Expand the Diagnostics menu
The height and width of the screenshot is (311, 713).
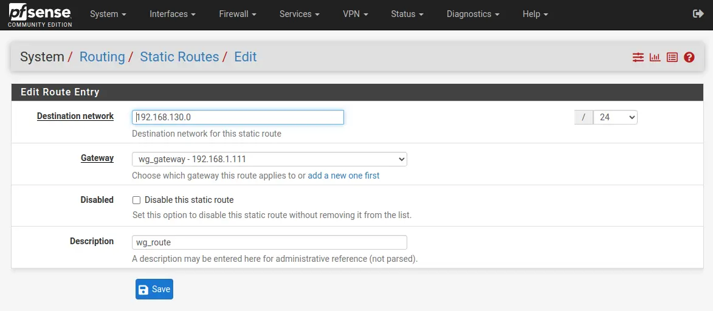(x=473, y=14)
